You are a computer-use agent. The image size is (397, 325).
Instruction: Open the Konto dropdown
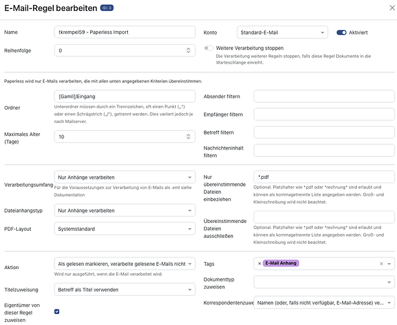point(282,32)
